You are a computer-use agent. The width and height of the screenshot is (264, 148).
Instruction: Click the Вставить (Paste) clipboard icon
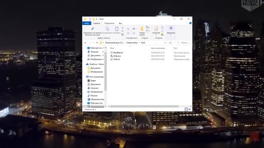click(x=116, y=29)
